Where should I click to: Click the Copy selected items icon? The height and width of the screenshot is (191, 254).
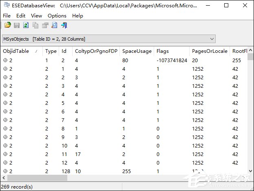point(35,25)
